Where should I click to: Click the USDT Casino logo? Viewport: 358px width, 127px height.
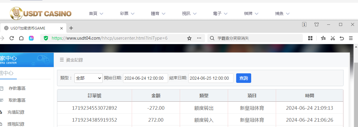click(41, 14)
